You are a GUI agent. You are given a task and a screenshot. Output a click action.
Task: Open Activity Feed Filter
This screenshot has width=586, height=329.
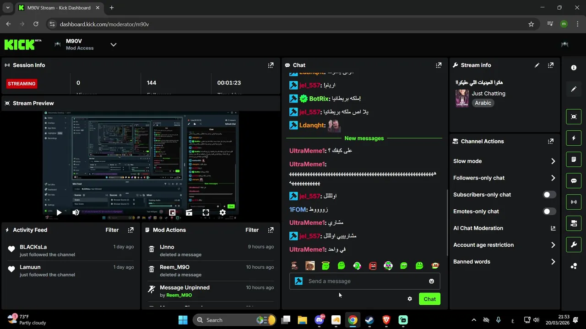pyautogui.click(x=112, y=230)
